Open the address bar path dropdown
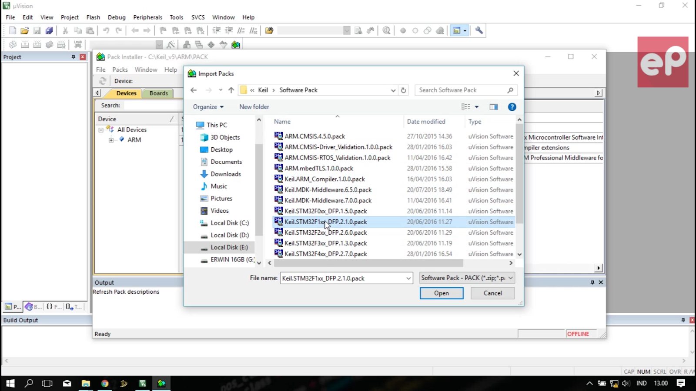The image size is (696, 391). pyautogui.click(x=393, y=90)
